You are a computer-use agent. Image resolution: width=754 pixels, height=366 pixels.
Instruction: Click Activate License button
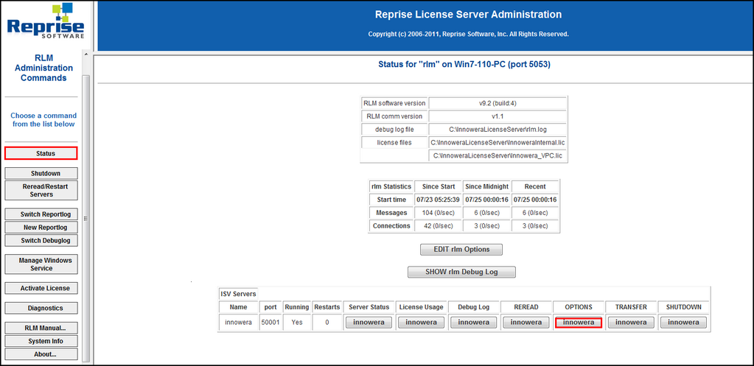[41, 288]
